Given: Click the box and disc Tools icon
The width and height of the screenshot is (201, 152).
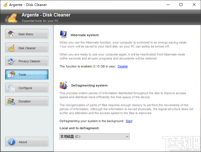Looking at the screenshot, I should (x=11, y=74).
